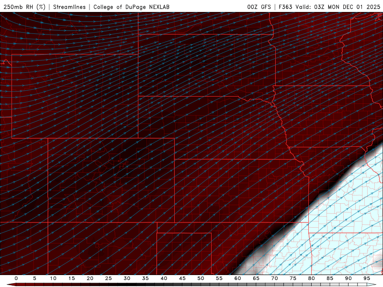The width and height of the screenshot is (383, 287).
Task: Click the '85' value on color scale
Action: click(330, 278)
